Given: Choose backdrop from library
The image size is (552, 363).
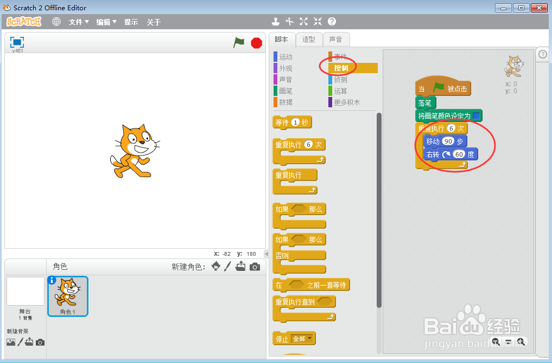Looking at the screenshot, I should (11, 342).
